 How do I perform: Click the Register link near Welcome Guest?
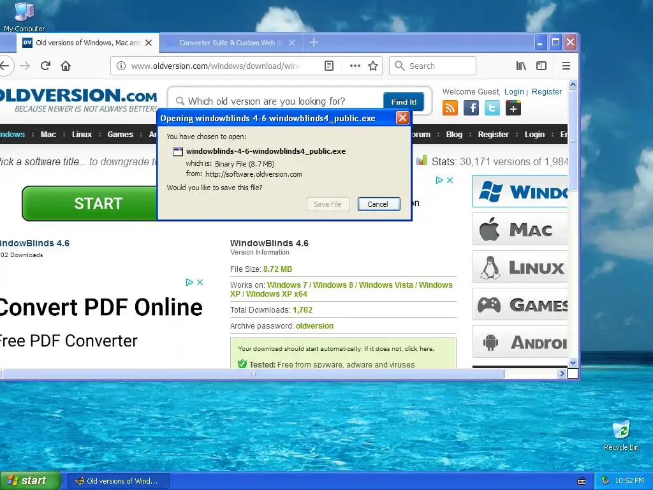coord(547,92)
